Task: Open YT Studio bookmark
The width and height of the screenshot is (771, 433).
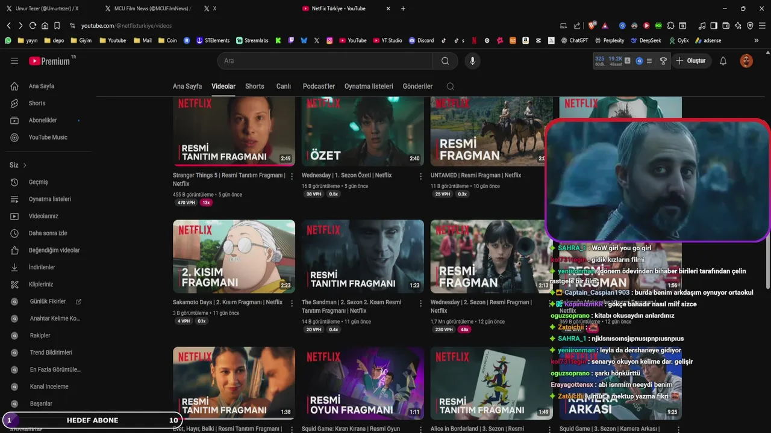Action: tap(387, 40)
